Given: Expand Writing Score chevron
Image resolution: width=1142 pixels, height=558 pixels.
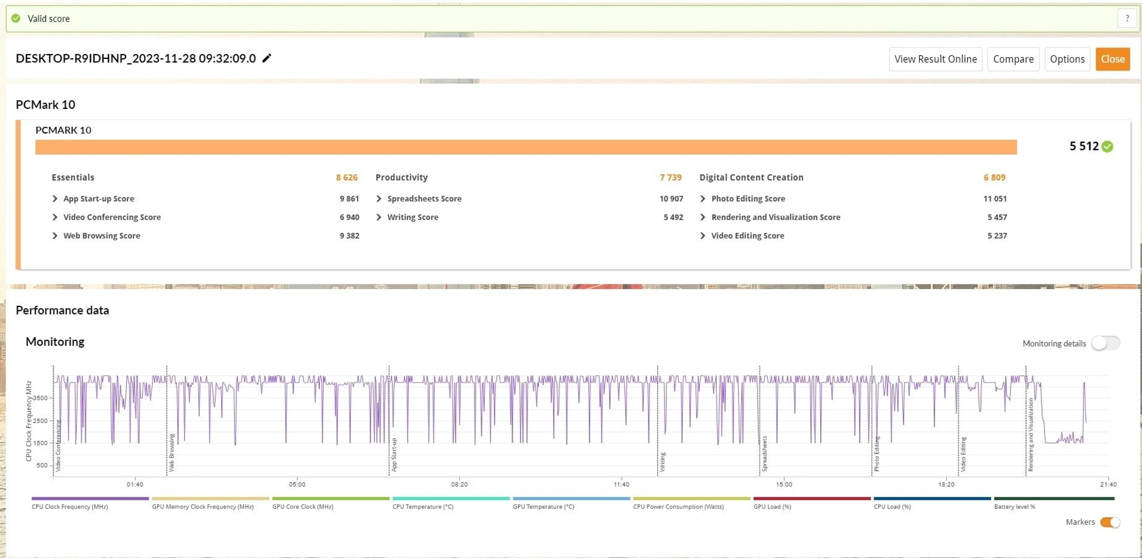Looking at the screenshot, I should [379, 217].
